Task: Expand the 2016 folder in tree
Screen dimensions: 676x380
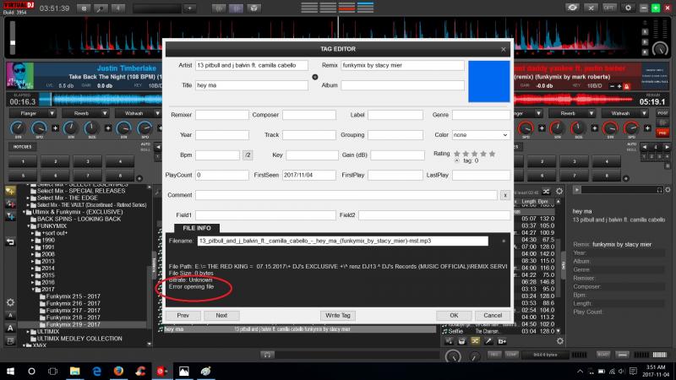Action: pyautogui.click(x=33, y=283)
